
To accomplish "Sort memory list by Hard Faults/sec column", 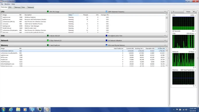I will coord(118,48).
